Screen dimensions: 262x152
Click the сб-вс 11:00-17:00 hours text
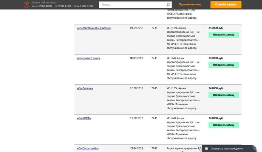[83, 6]
